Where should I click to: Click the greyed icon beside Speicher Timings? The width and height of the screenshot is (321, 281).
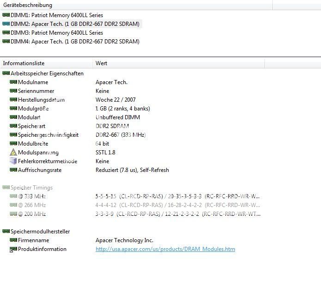[x=6, y=187]
